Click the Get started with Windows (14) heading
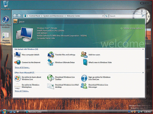Viewport: 153px width, 114px height. pos(26,49)
